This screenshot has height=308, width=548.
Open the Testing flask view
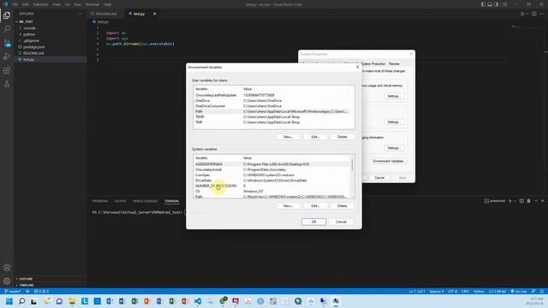pos(7,84)
